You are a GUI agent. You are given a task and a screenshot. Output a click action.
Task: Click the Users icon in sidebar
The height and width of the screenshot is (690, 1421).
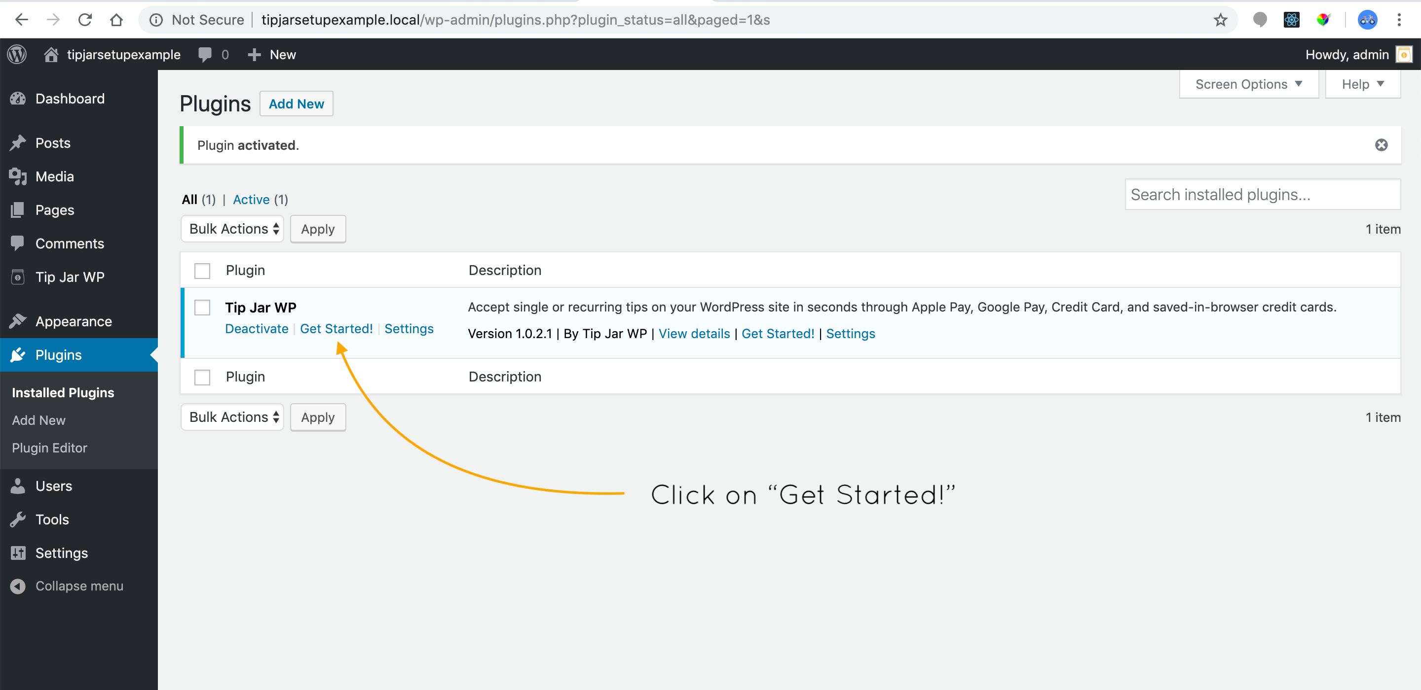tap(18, 486)
